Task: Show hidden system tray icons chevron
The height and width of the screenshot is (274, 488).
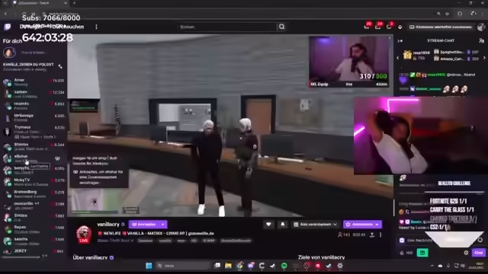Action: 432,266
